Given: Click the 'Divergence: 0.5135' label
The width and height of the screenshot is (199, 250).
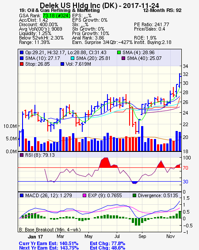Looking at the screenshot, I should click(158, 195).
